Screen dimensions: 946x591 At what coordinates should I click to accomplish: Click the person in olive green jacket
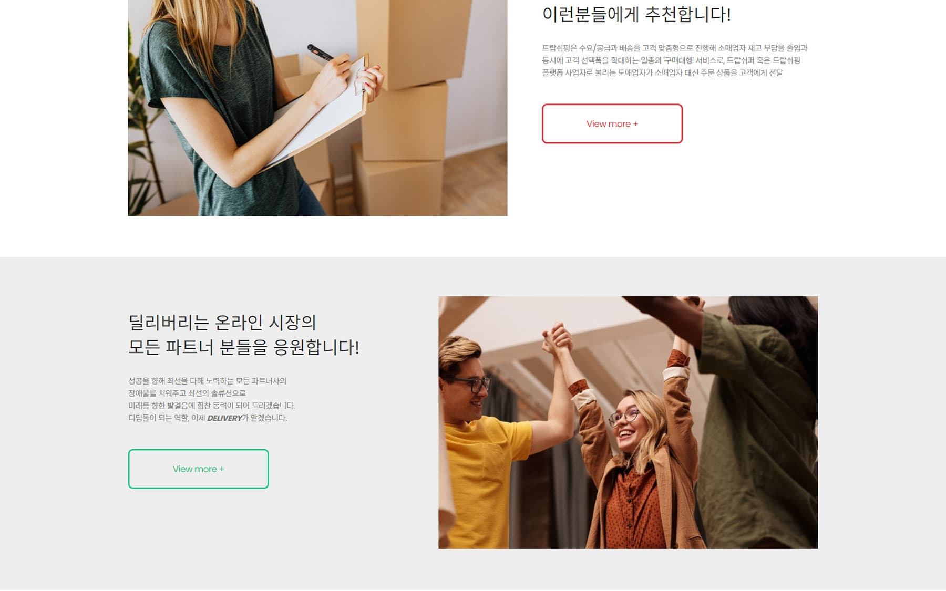tap(757, 420)
